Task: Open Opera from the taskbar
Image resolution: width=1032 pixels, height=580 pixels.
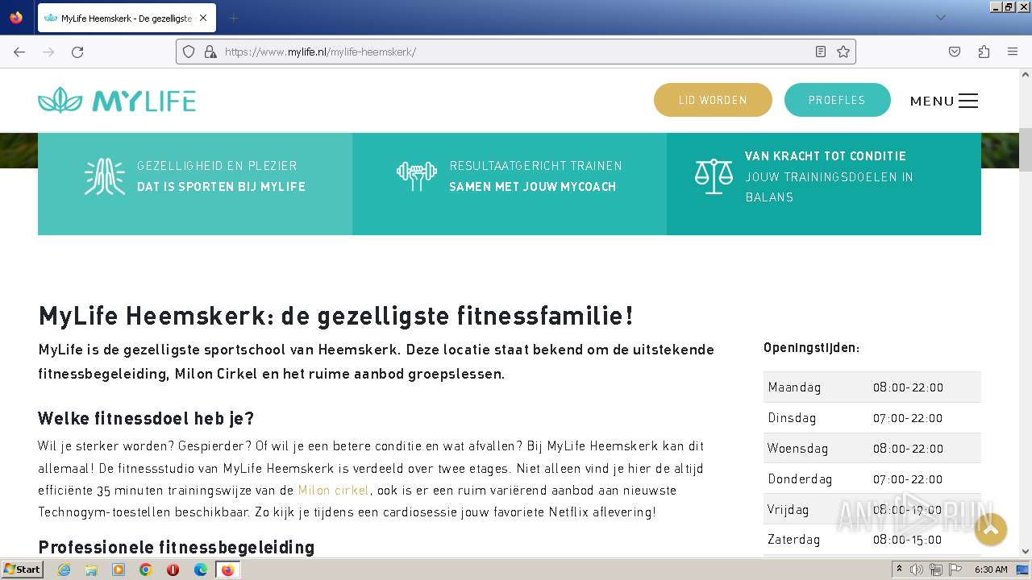Action: coord(173,570)
